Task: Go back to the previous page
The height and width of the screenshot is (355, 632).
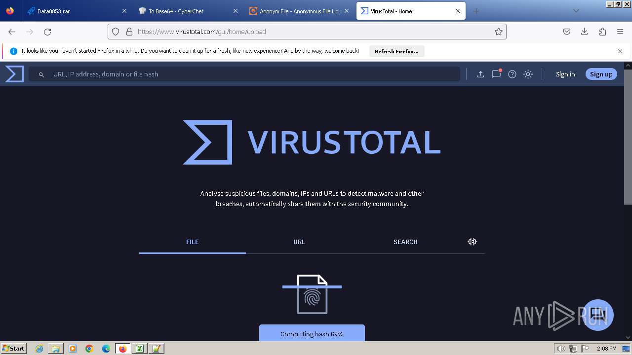Action: click(12, 32)
